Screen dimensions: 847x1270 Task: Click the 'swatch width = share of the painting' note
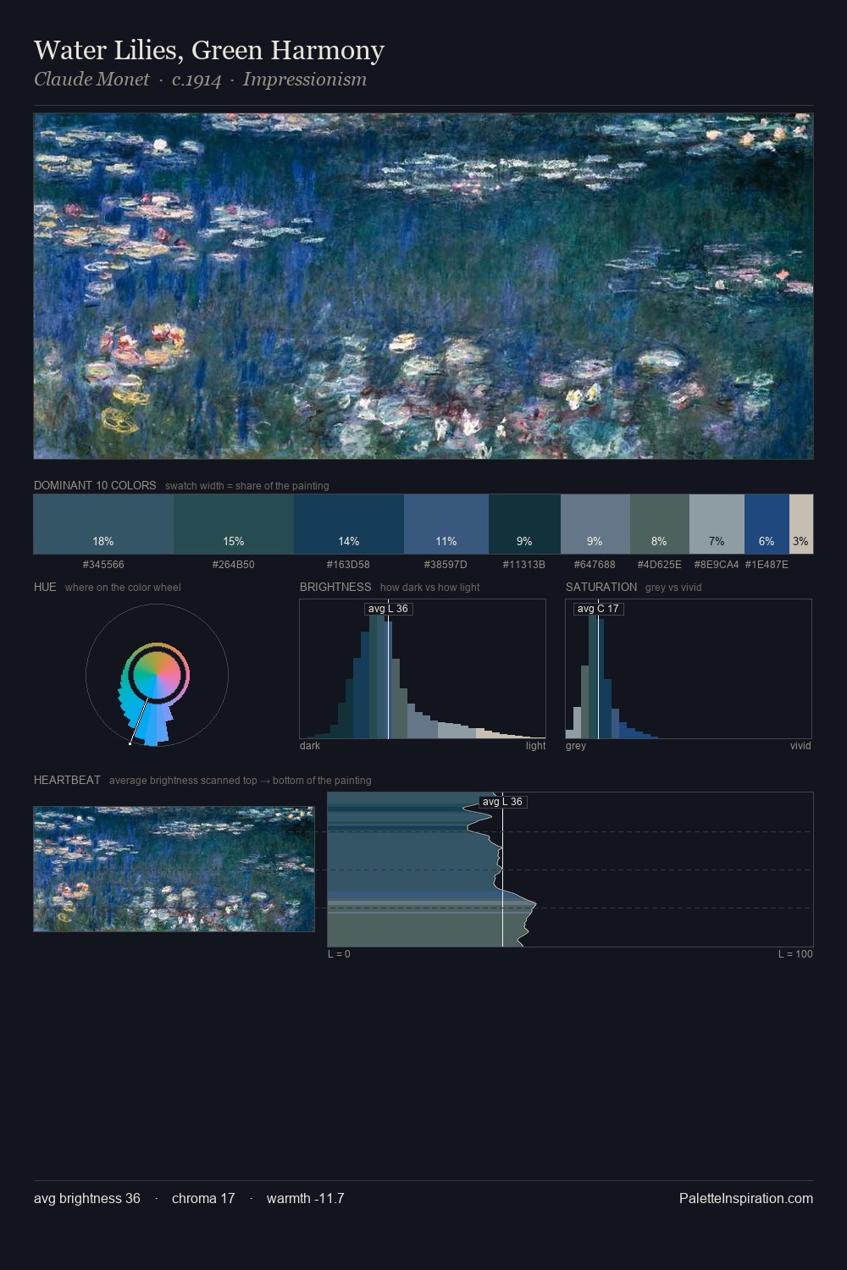[247, 486]
